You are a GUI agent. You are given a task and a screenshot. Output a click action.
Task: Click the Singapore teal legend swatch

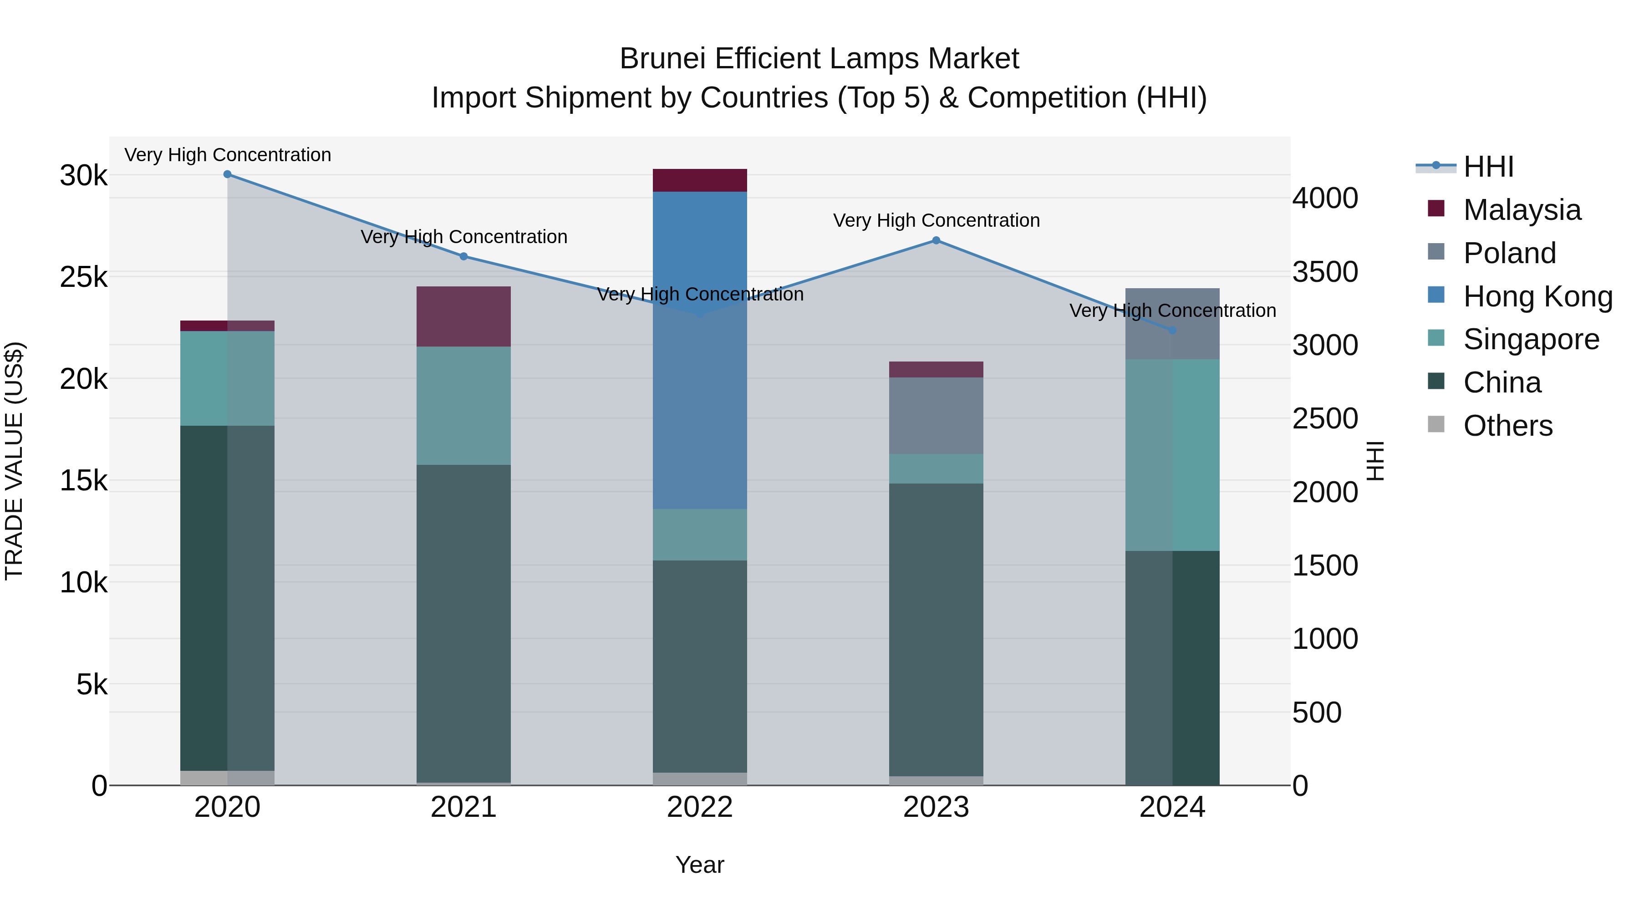1436,338
